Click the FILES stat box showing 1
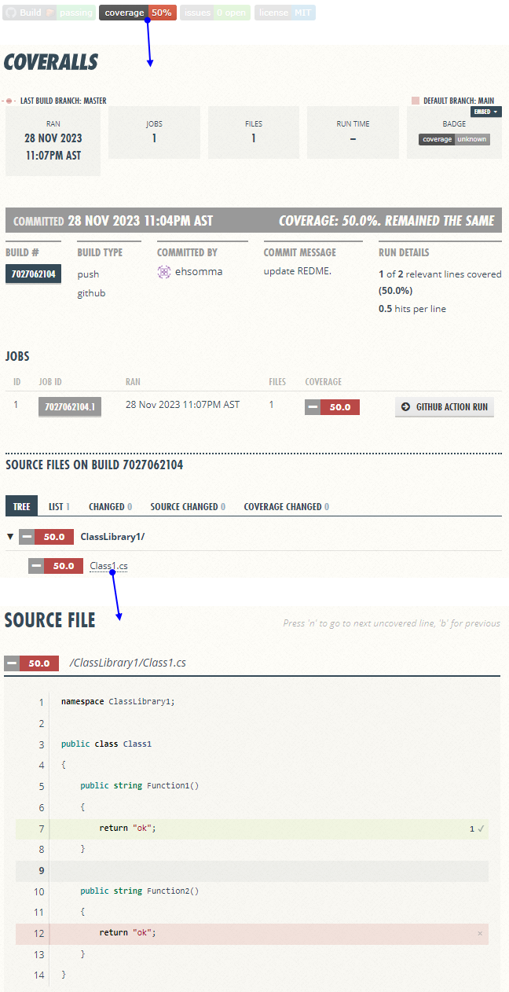Image resolution: width=509 pixels, height=992 pixels. click(x=254, y=132)
